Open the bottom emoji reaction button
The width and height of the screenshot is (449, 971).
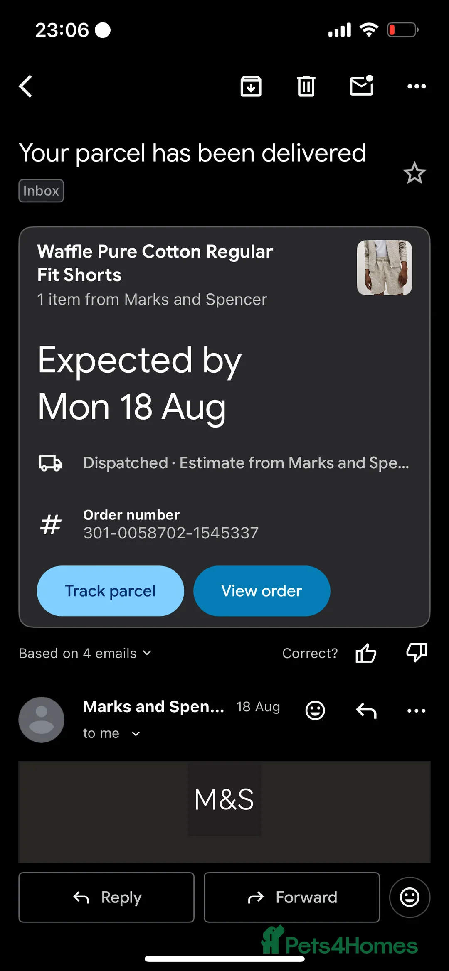point(410,897)
